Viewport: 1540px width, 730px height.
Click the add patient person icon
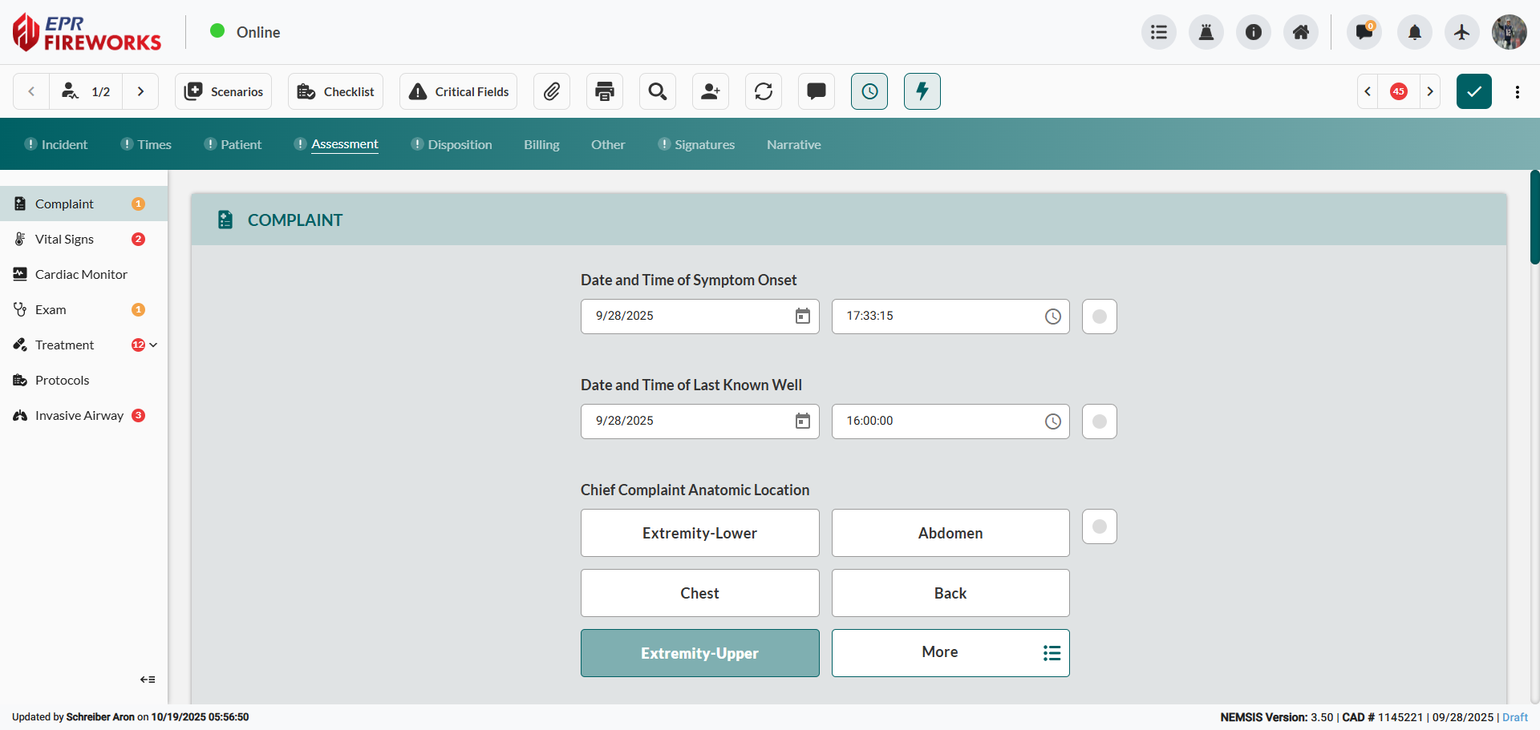pos(711,91)
